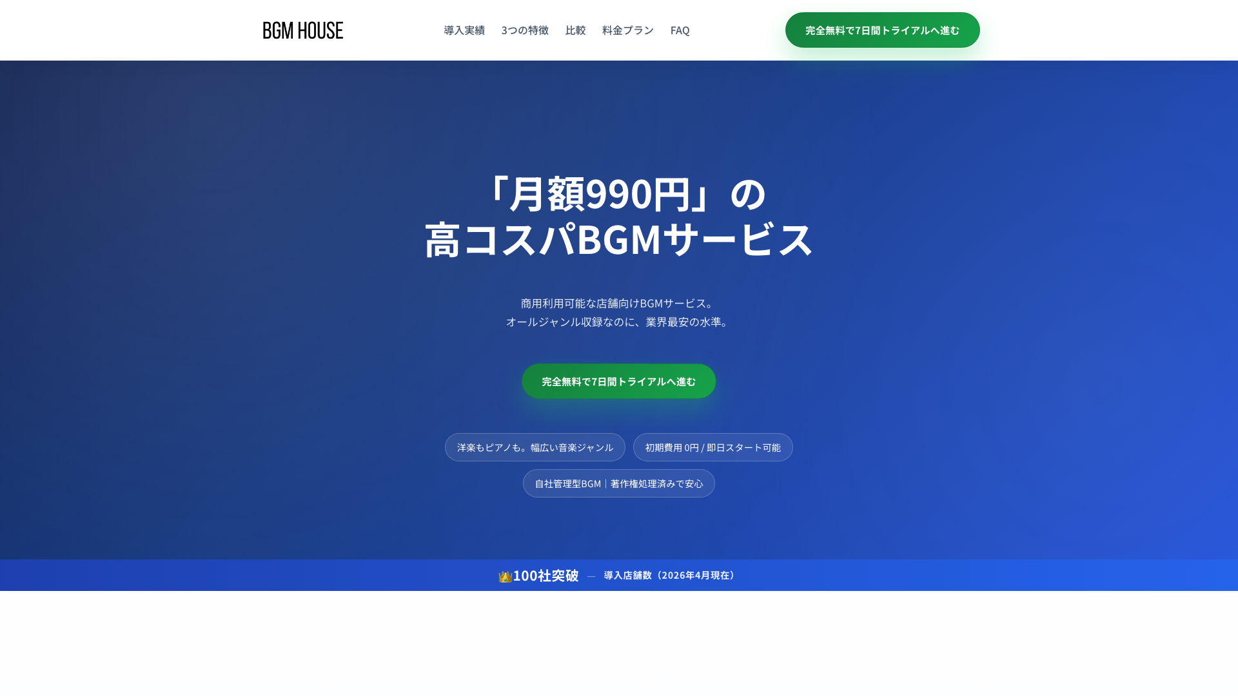The image size is (1238, 696).
Task: Click the 自社管理型BGM｜著作権処理済みで安心 badge
Action: coord(618,483)
